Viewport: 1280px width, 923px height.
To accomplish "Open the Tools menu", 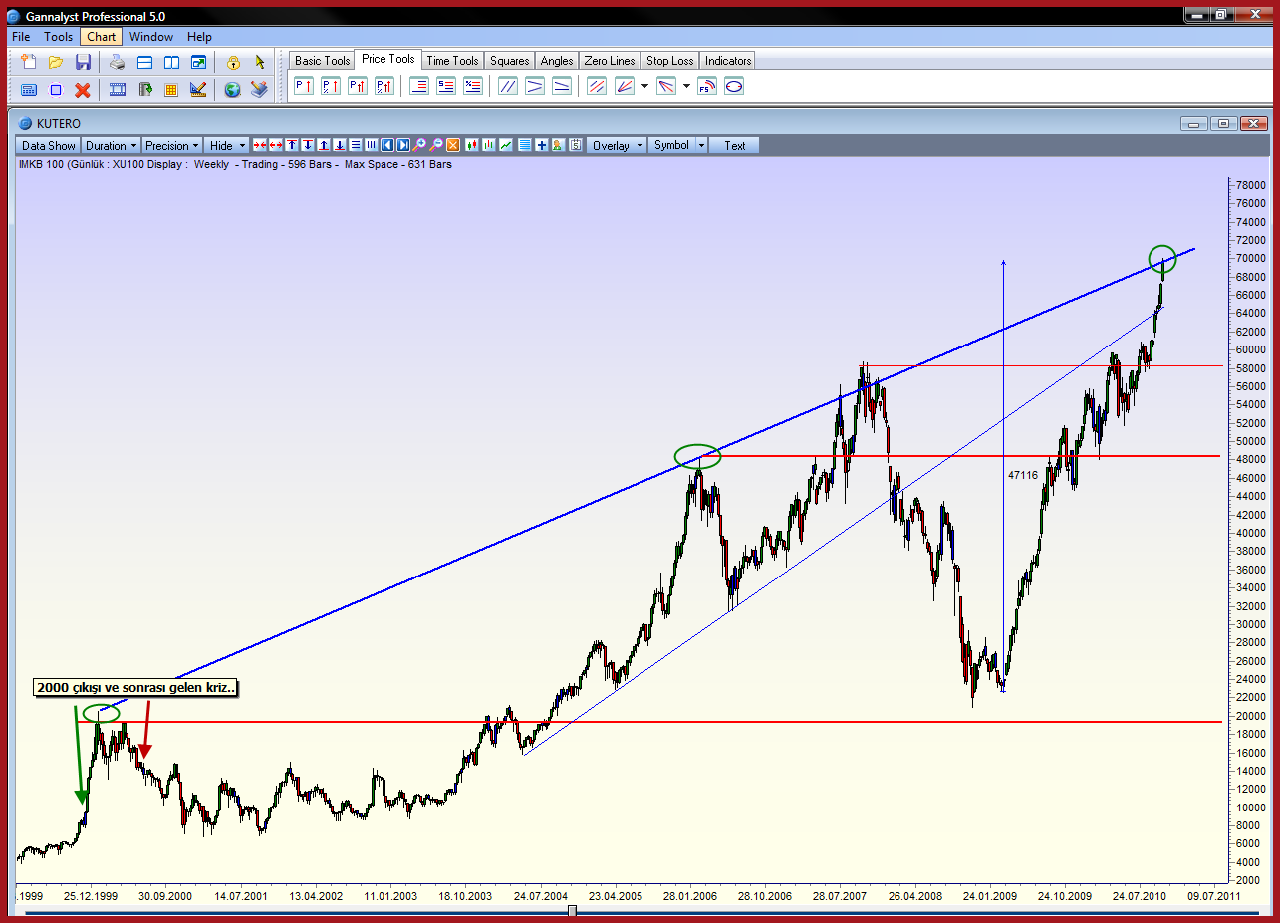I will pos(58,37).
